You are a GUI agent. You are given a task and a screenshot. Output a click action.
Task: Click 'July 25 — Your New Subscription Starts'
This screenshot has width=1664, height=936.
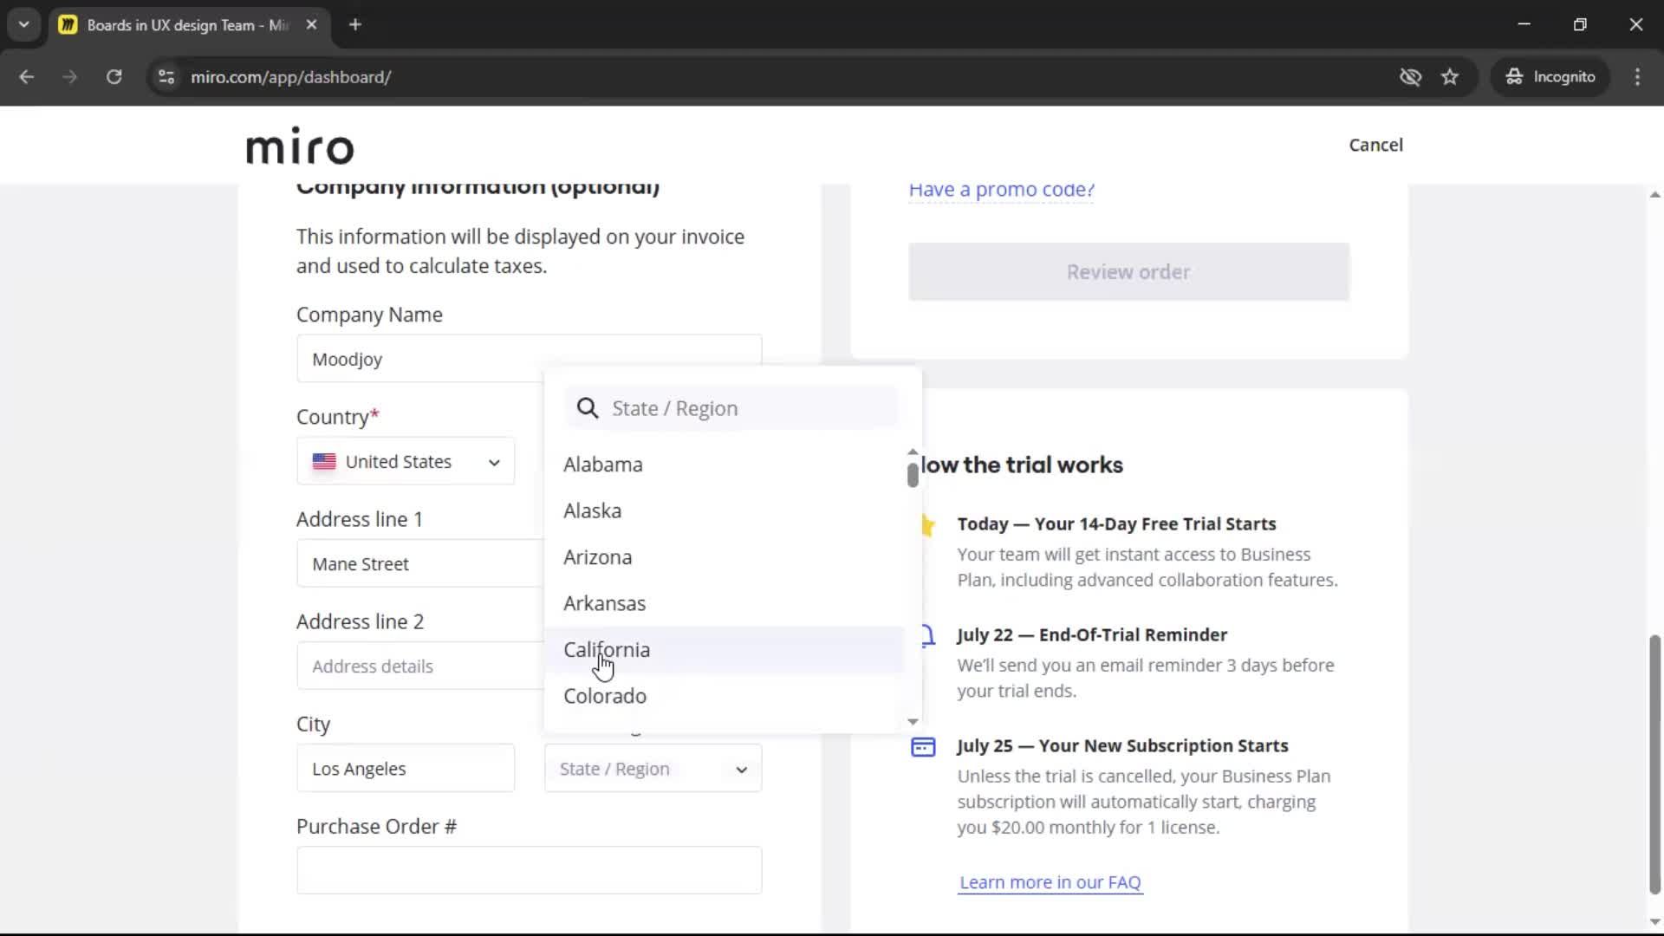(1122, 745)
